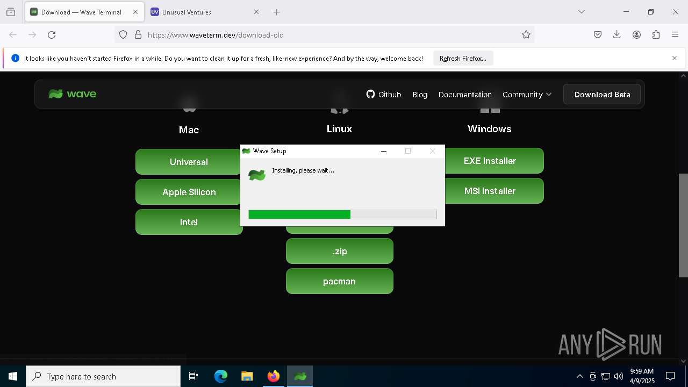Open Task View on the taskbar

(x=193, y=376)
